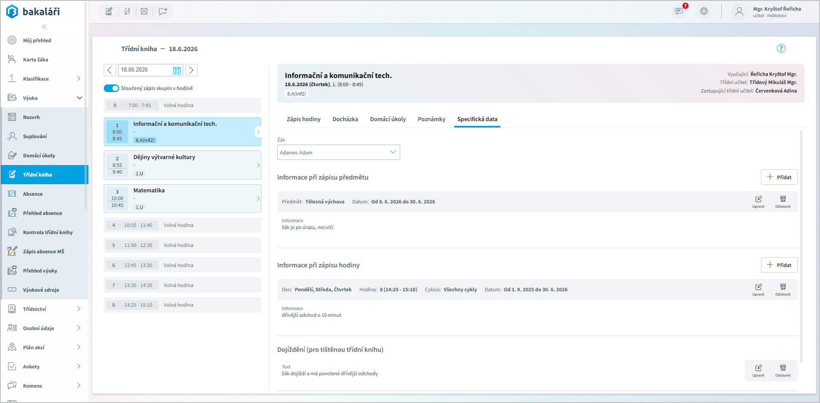Click the numbering icon in the top toolbar
The height and width of the screenshot is (403, 820).
point(127,12)
